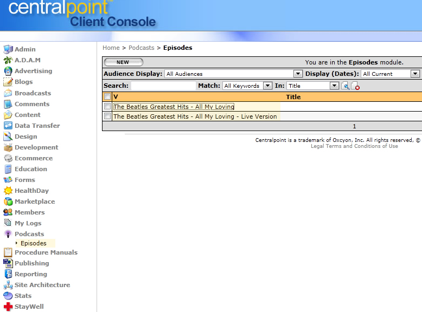
Task: Click the HealthDay sun icon
Action: [x=8, y=191]
